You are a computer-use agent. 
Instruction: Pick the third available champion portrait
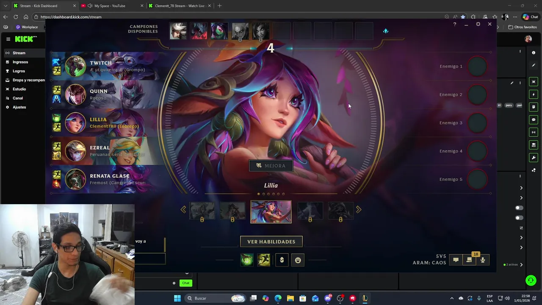coord(219,31)
